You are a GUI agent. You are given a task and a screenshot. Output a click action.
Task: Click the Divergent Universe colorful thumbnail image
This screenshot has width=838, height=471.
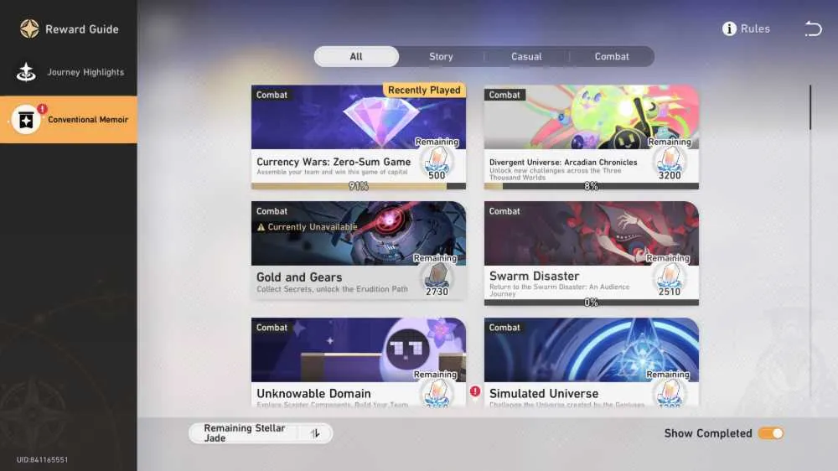(x=591, y=117)
